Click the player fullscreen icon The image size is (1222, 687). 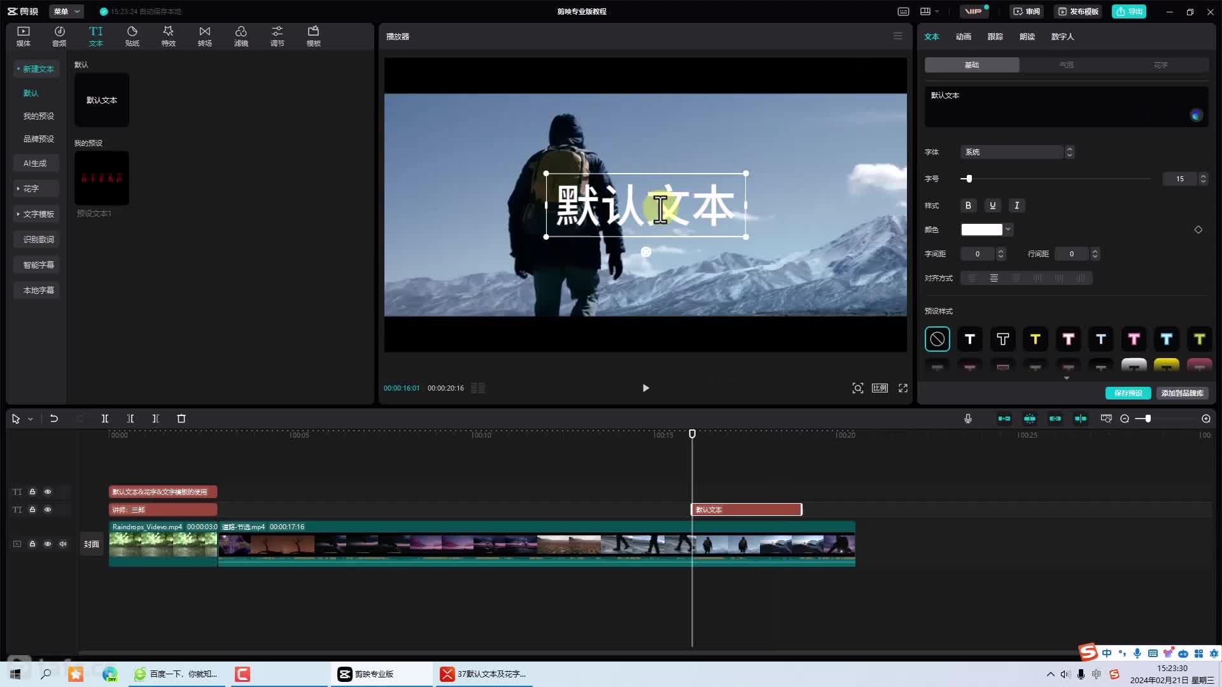click(903, 388)
